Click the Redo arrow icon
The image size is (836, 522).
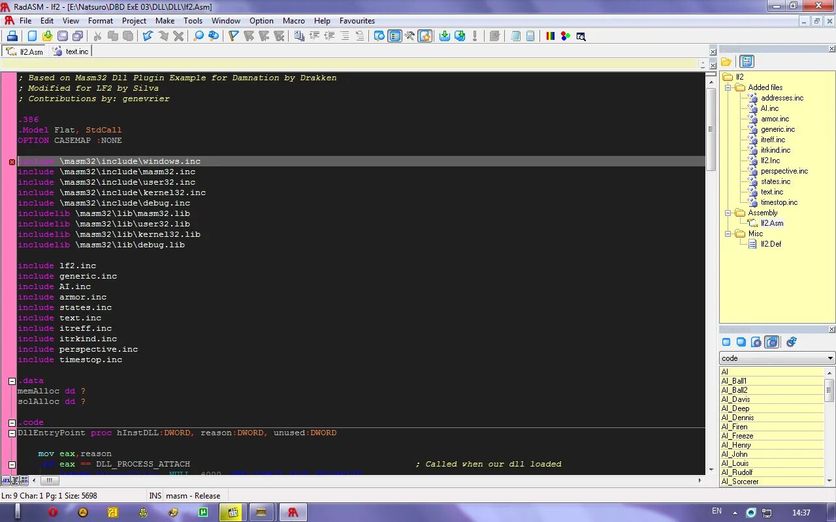pyautogui.click(x=163, y=36)
